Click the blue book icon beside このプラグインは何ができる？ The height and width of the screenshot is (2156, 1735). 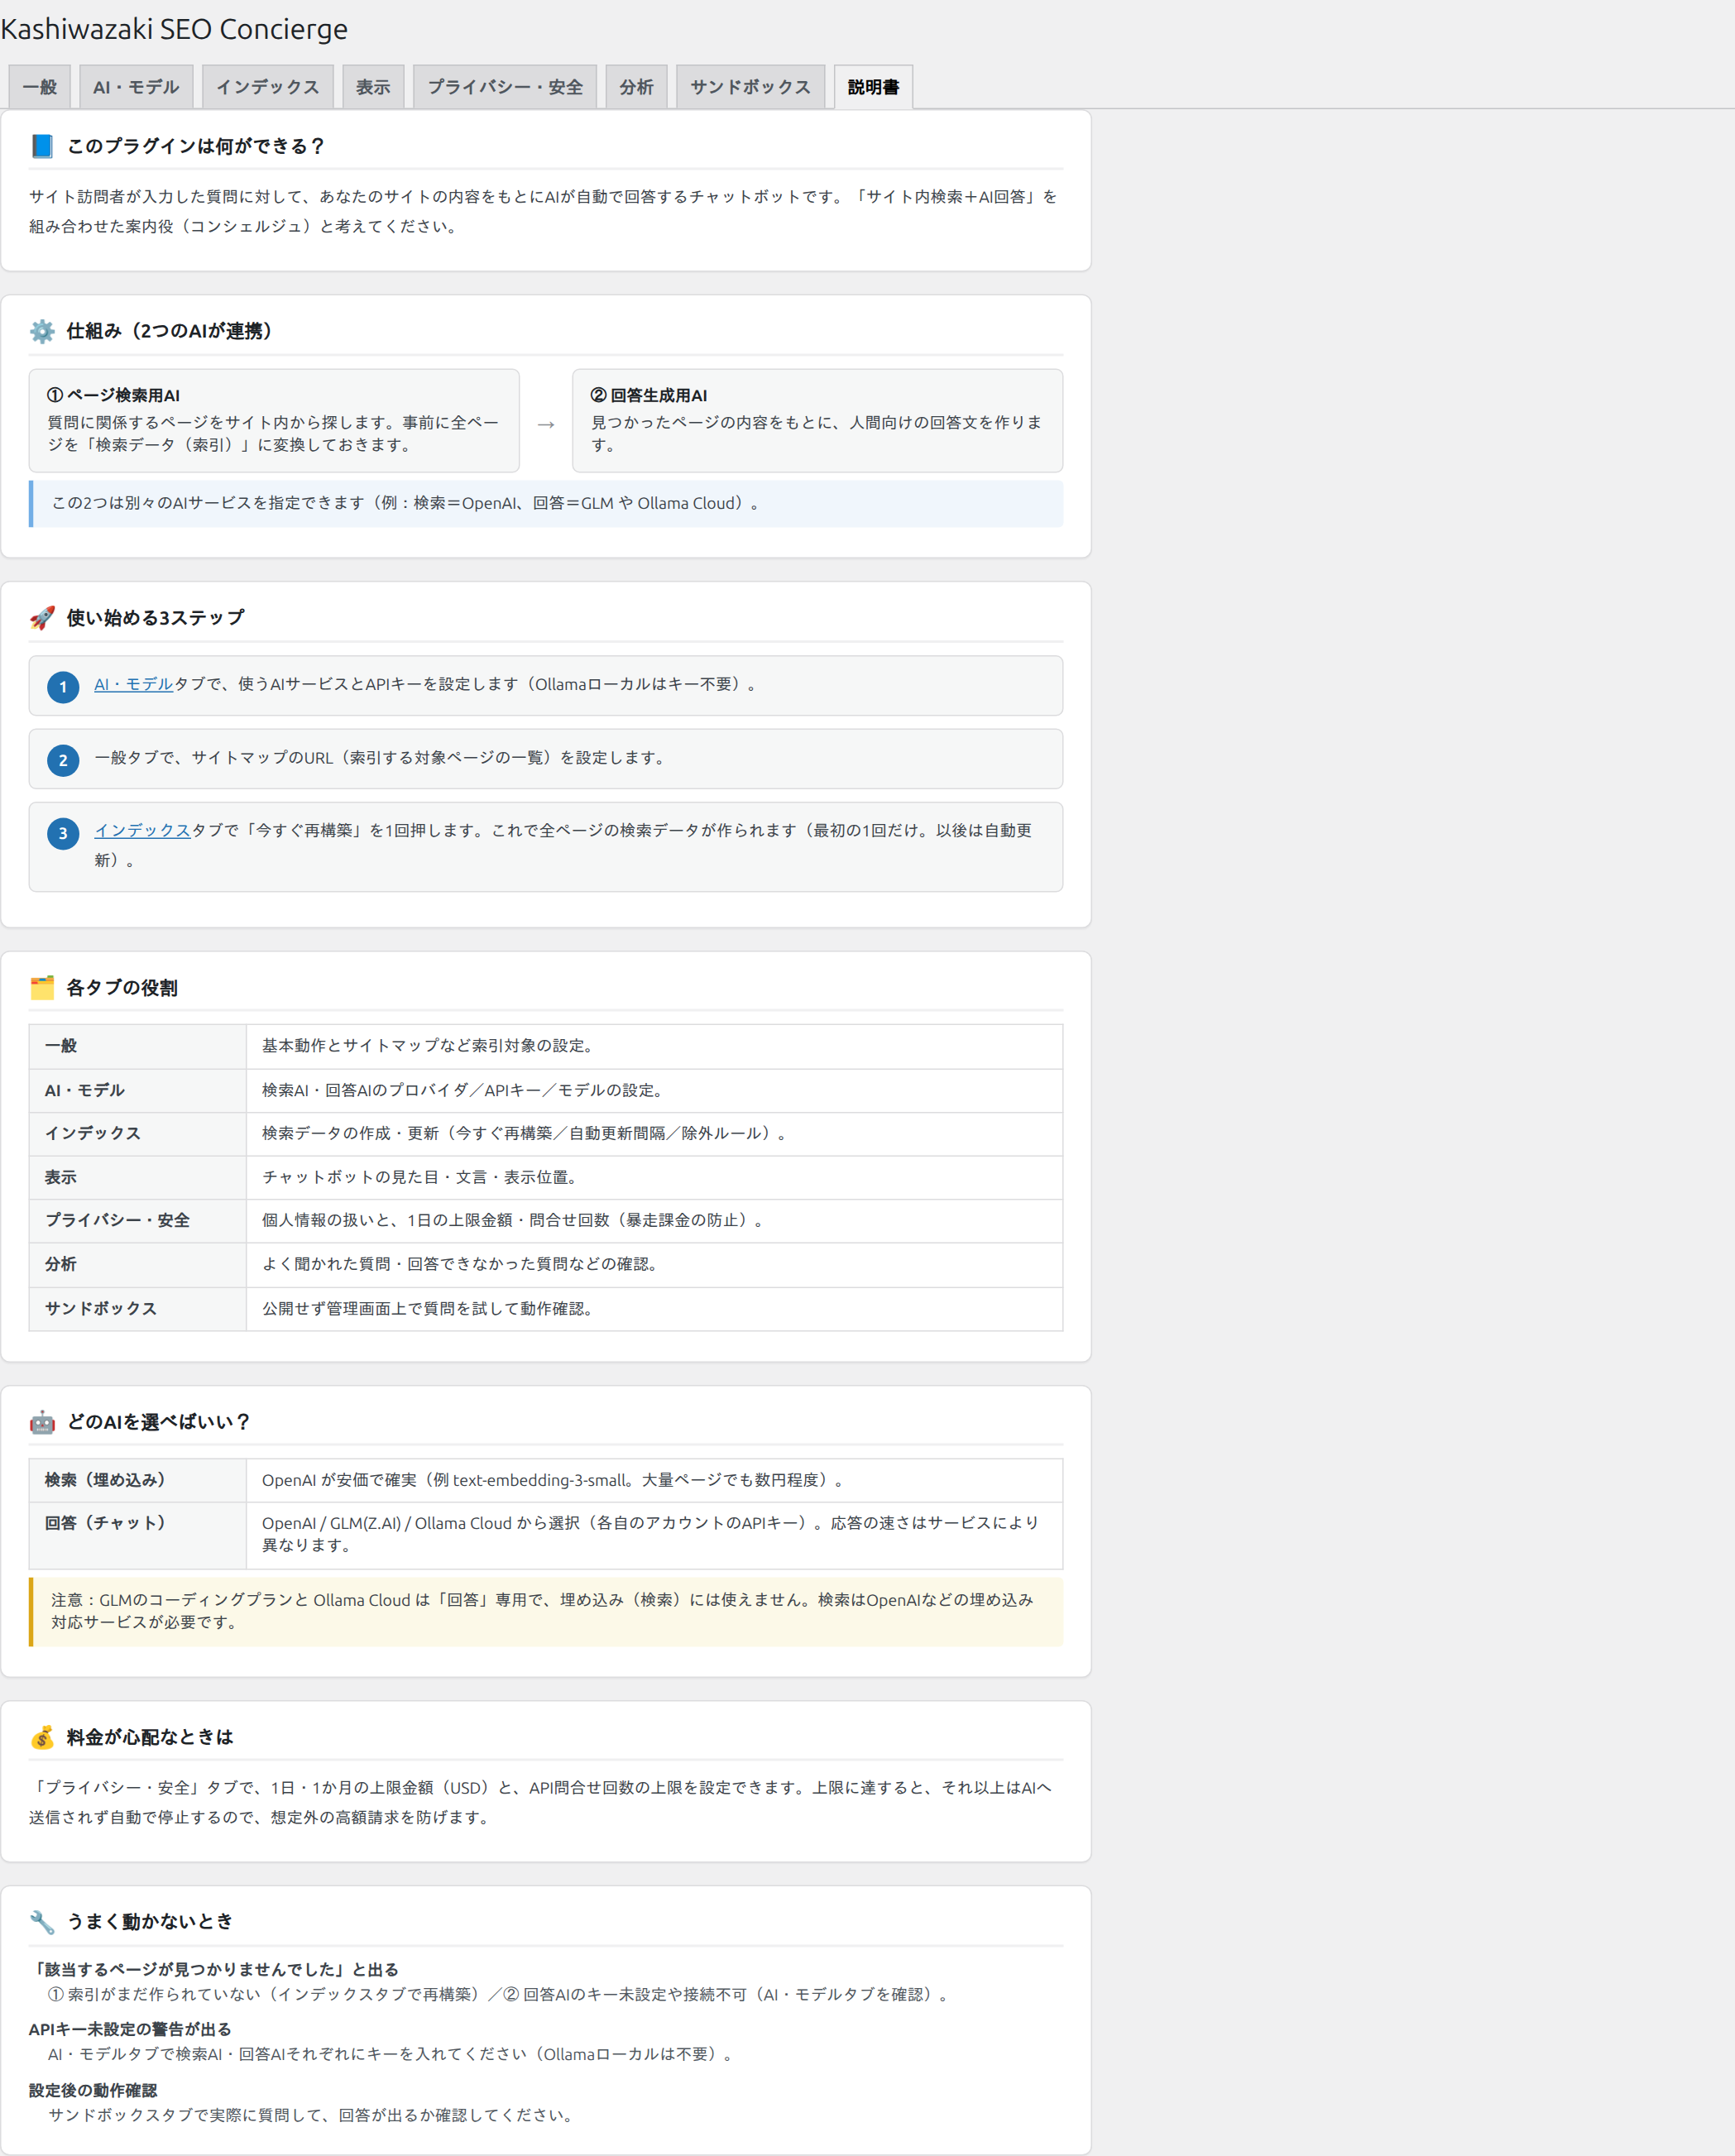point(42,146)
